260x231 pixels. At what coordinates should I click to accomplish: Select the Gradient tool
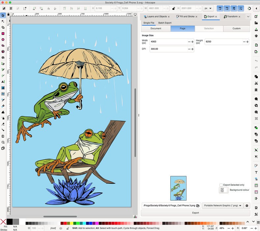pos(3,88)
